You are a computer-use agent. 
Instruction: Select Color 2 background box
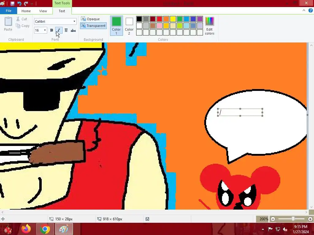(129, 26)
